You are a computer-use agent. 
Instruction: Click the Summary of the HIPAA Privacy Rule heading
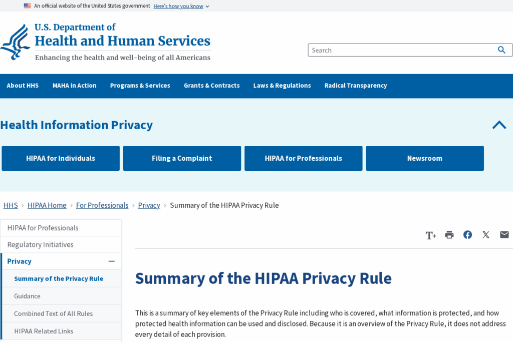(264, 278)
